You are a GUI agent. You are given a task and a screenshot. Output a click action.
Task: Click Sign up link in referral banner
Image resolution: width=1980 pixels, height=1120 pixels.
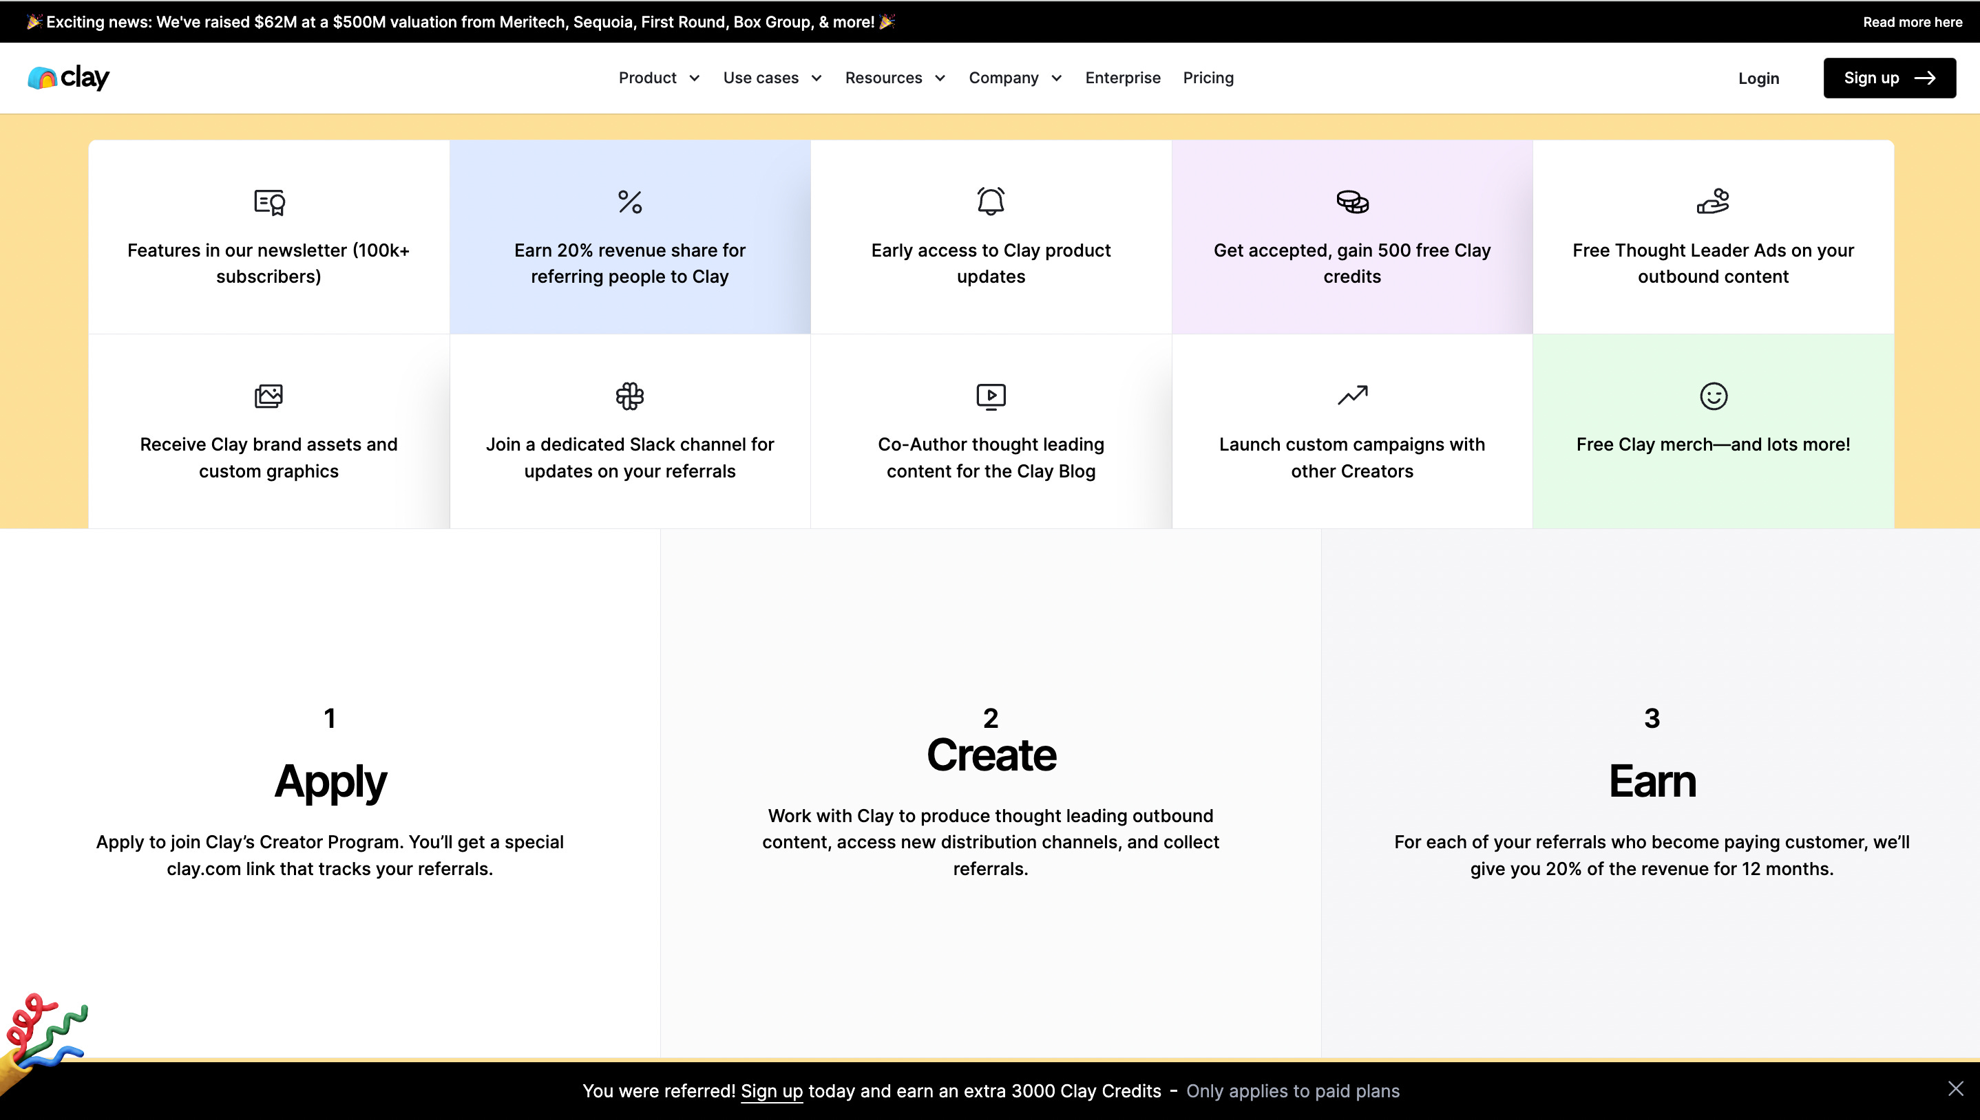[x=771, y=1091]
